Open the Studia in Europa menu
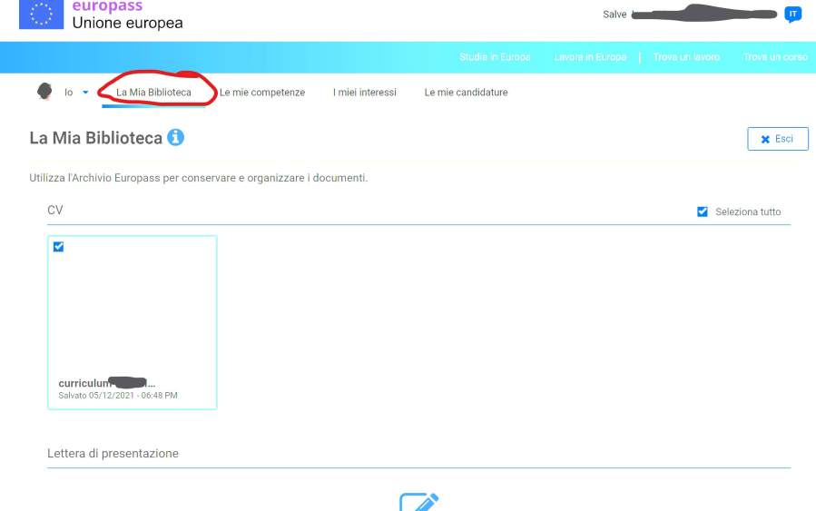This screenshot has width=816, height=511. [x=495, y=57]
